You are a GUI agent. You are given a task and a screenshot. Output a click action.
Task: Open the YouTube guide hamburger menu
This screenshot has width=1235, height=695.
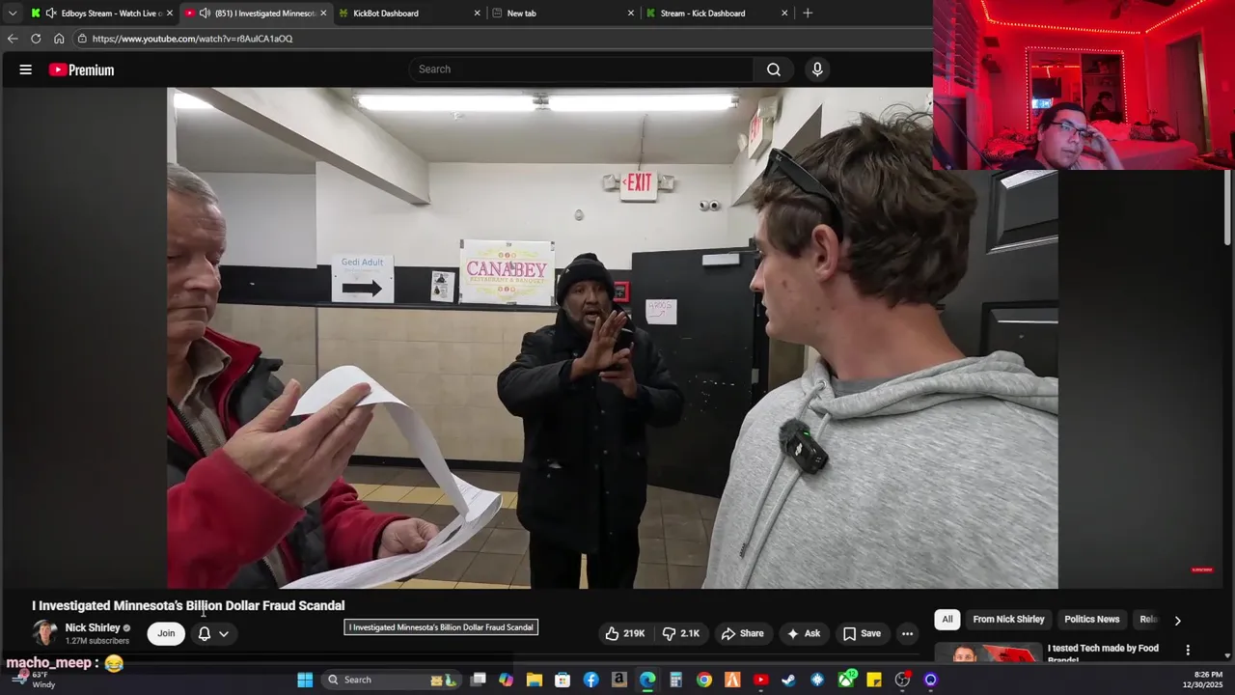point(26,69)
